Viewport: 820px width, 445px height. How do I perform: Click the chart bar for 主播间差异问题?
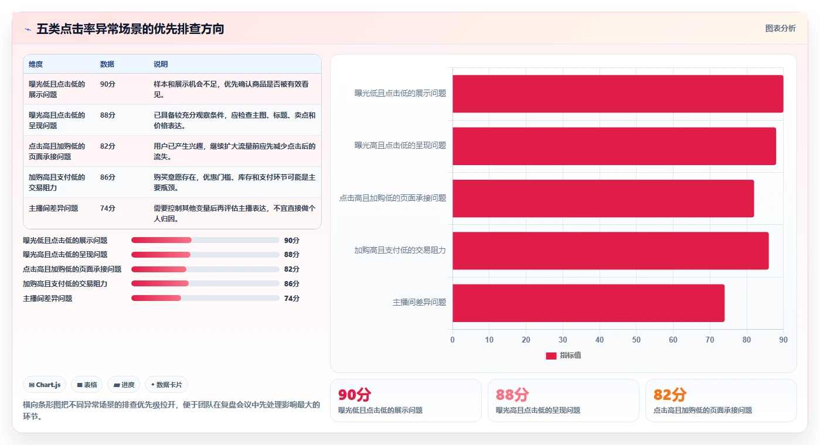point(588,303)
